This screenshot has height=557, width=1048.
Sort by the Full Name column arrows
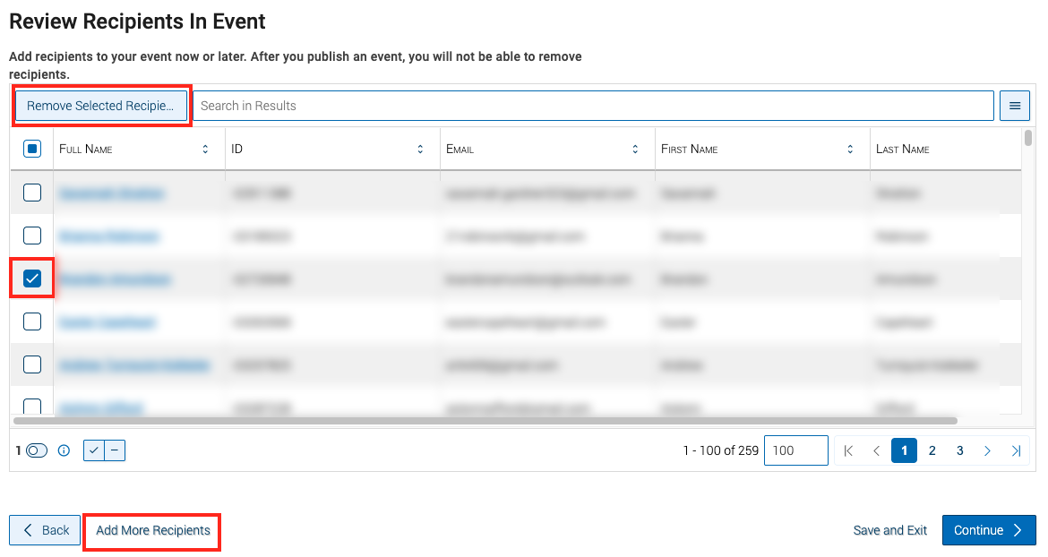coord(205,149)
